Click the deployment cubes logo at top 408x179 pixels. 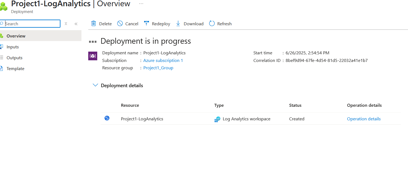coord(4,6)
